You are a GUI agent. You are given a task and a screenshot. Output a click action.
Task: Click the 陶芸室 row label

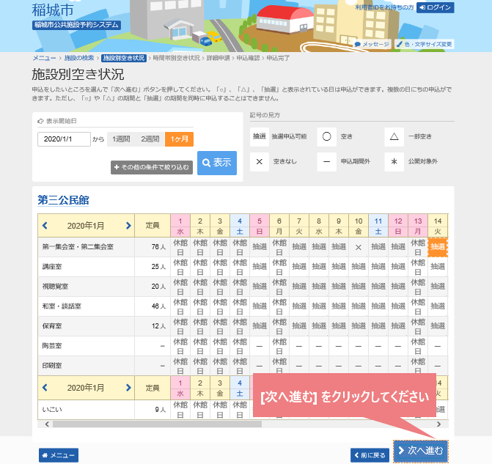52,346
